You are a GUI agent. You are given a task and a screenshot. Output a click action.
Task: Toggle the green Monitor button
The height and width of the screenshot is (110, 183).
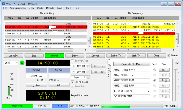click(x=54, y=56)
